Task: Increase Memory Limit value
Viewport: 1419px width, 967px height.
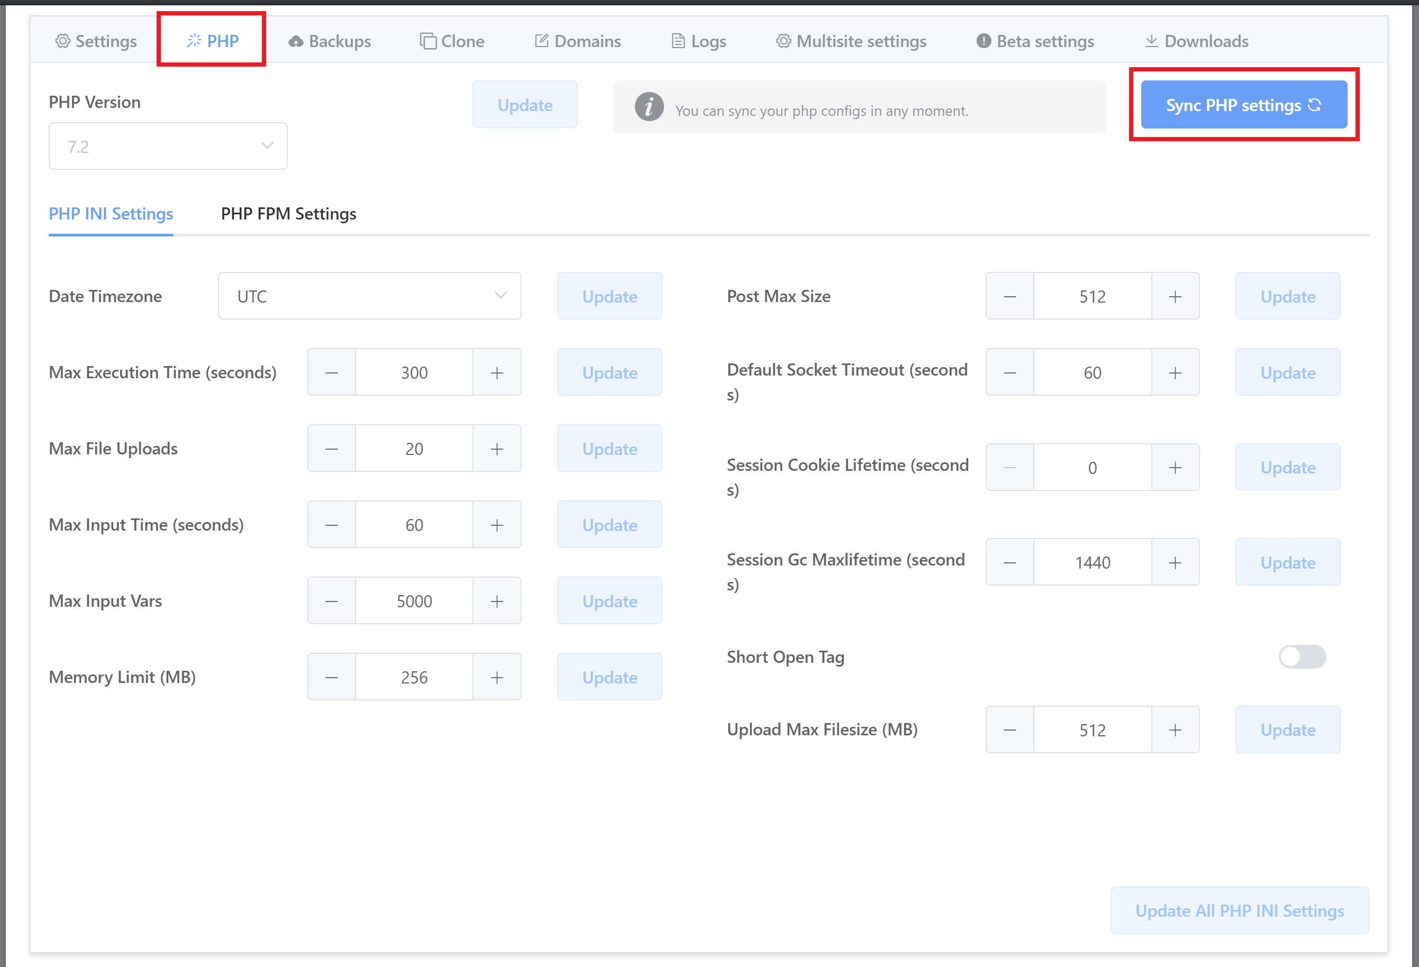Action: (x=497, y=678)
